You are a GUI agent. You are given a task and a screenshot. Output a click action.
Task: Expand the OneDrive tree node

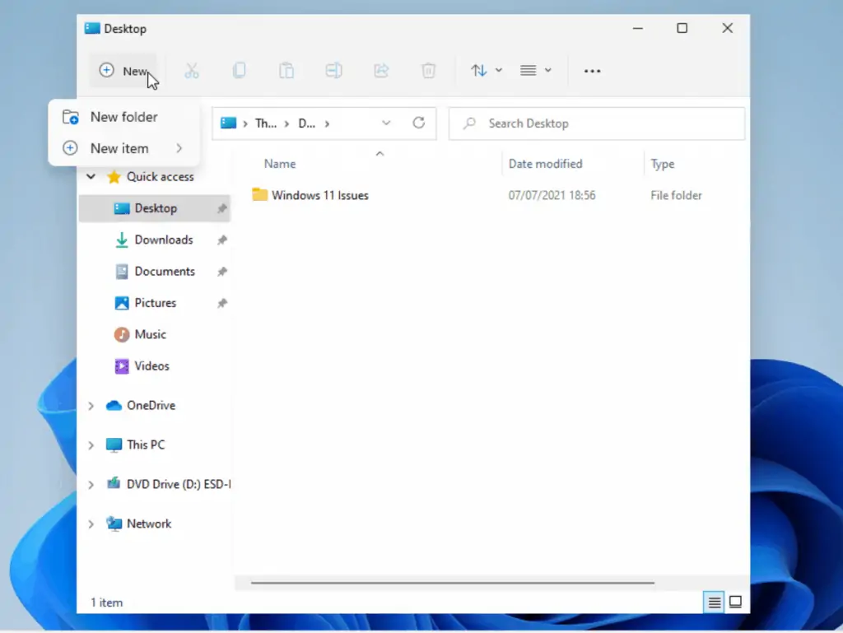[91, 406]
